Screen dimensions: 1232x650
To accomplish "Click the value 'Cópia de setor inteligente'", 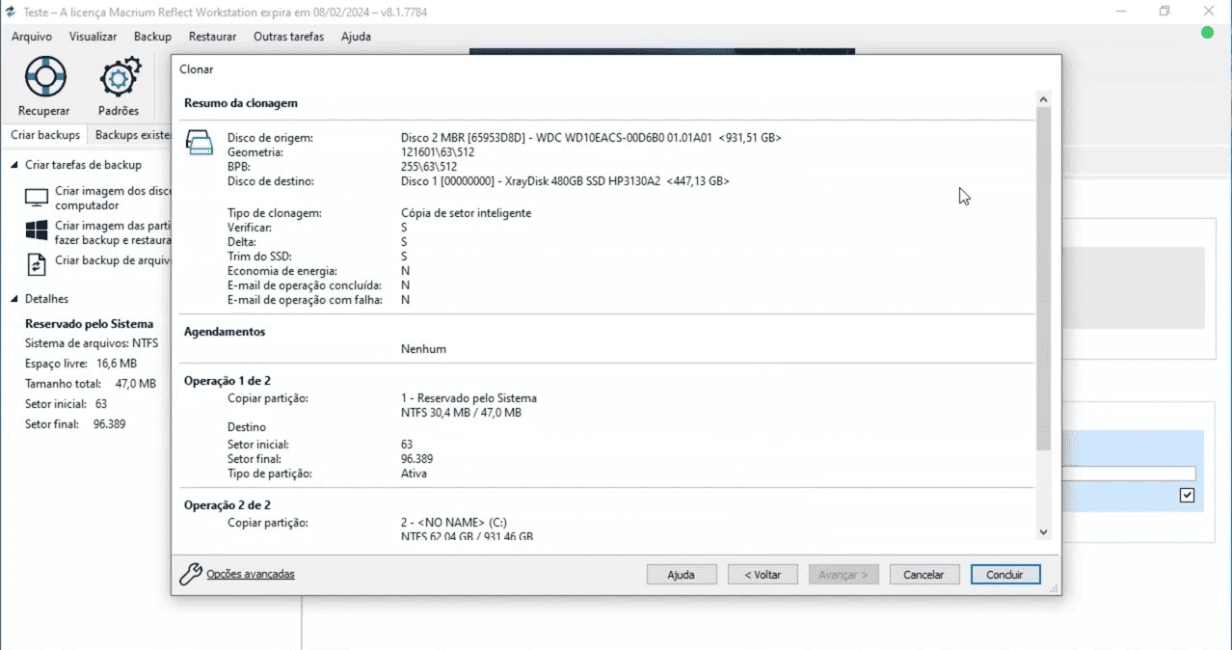I will point(467,213).
